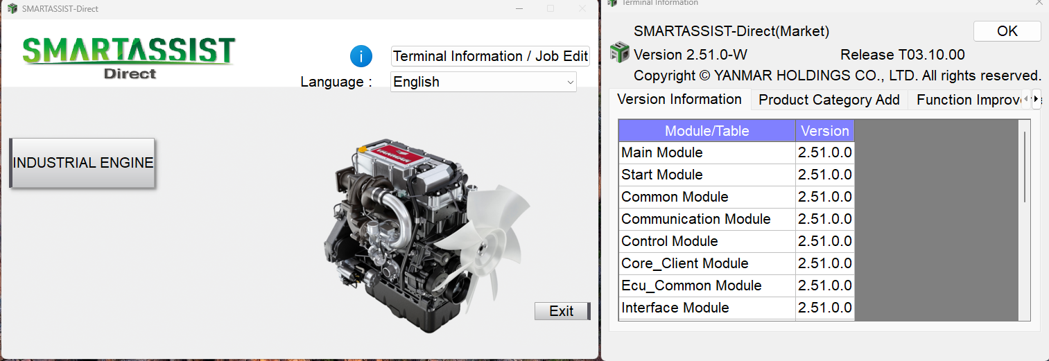
Task: Select the Core_Client Module row
Action: [736, 263]
